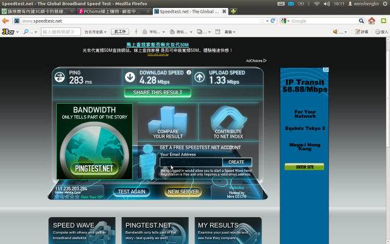Open the Speed Wave panel
Screen dimensions: 390x244
[x=82, y=231]
